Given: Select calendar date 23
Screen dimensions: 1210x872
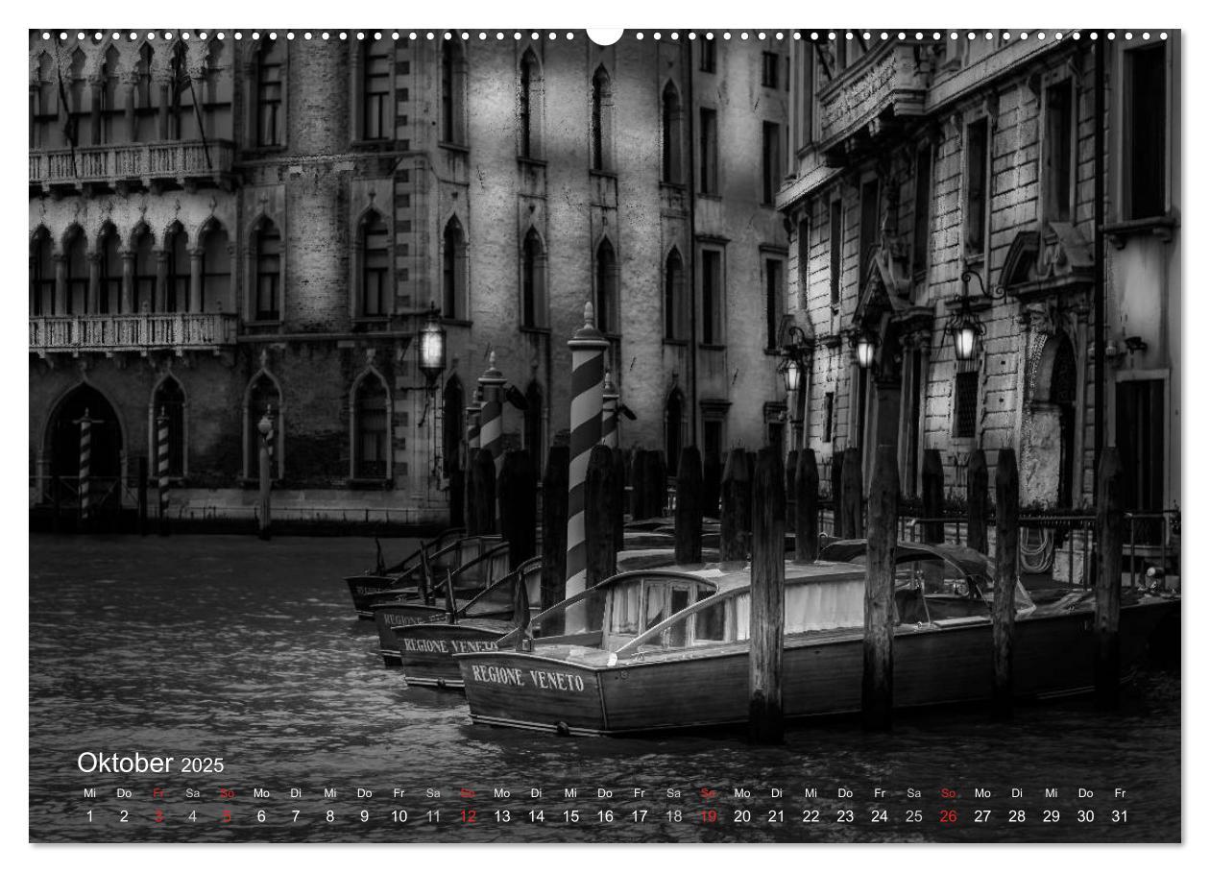Looking at the screenshot, I should [x=845, y=816].
